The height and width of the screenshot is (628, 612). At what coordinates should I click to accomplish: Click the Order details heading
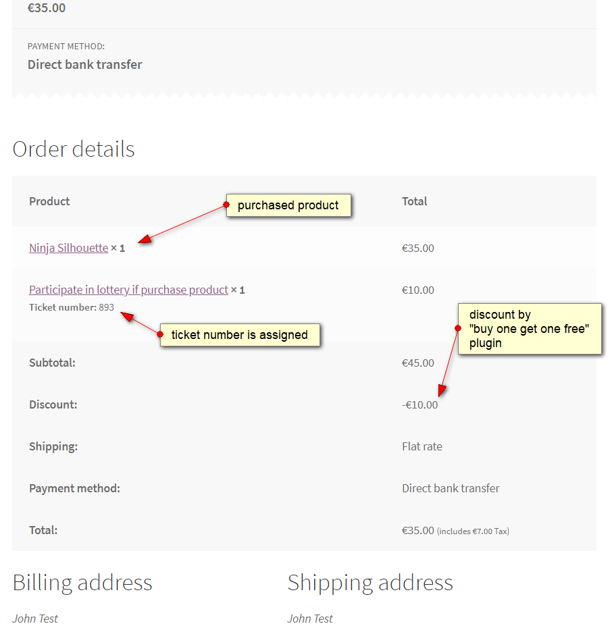point(74,149)
